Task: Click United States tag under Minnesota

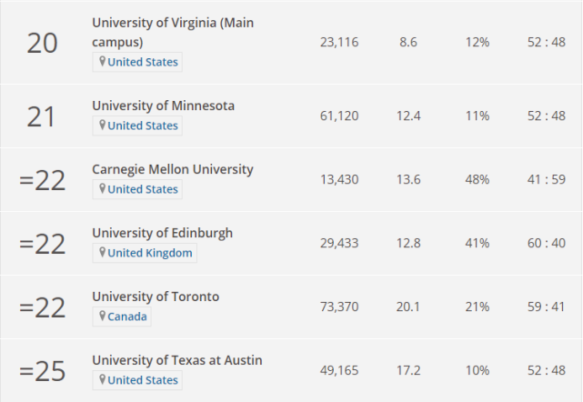Action: 142,126
